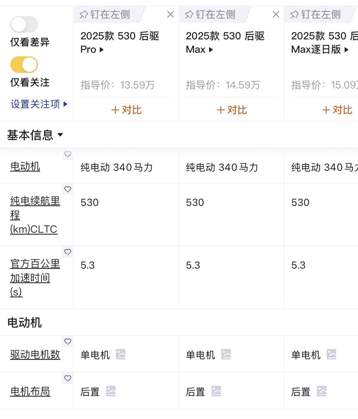Expand 2025款 530 后驱 Pro model selector
This screenshot has width=358, height=419.
102,50
